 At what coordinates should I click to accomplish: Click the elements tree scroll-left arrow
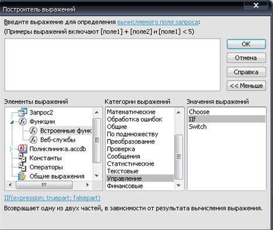tap(10, 185)
